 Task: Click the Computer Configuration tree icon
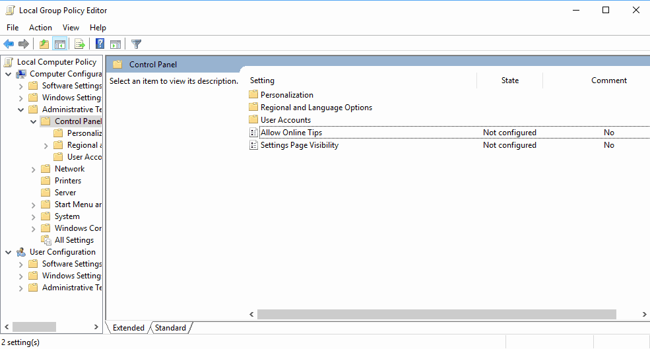21,74
